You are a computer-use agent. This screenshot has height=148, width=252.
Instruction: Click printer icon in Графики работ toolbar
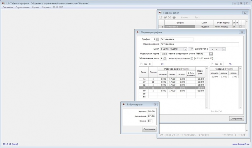pyautogui.click(x=174, y=17)
